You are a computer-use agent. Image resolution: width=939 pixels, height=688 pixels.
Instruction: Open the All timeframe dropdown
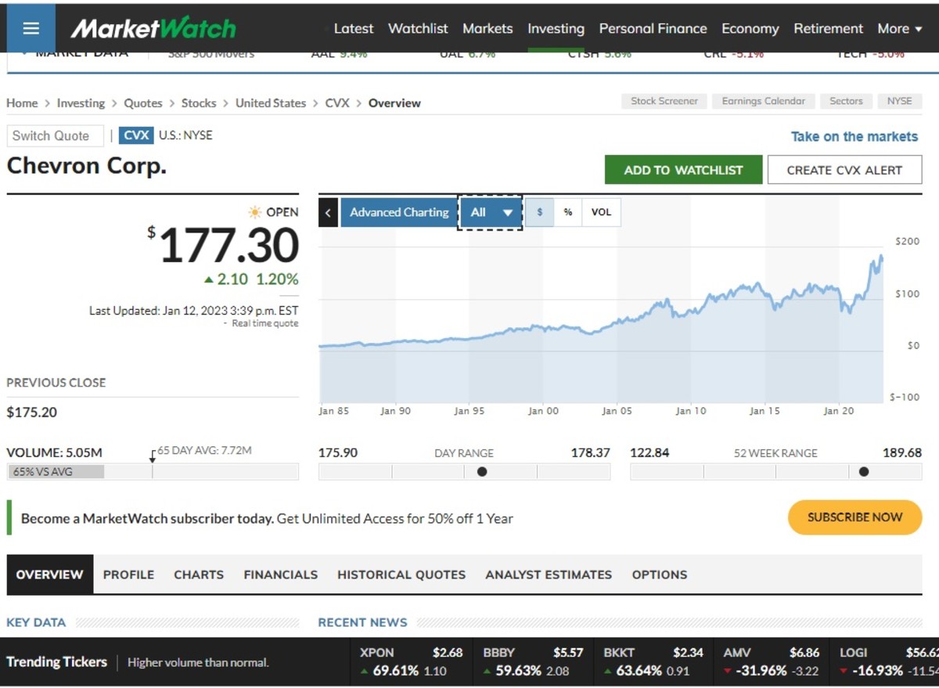click(490, 212)
